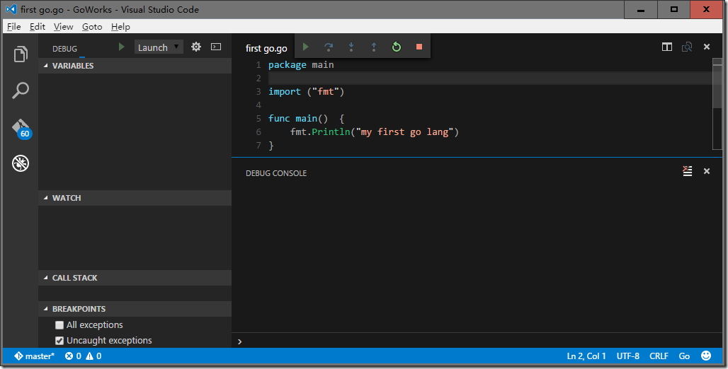Open Git source control view

(x=21, y=127)
